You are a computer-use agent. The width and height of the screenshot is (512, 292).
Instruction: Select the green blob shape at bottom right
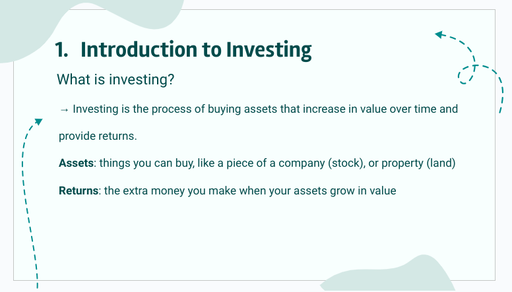pos(396,276)
